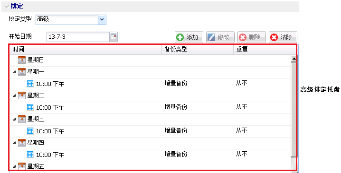Click 增量备份 in the 星期一 schedule
The width and height of the screenshot is (341, 173).
click(176, 84)
